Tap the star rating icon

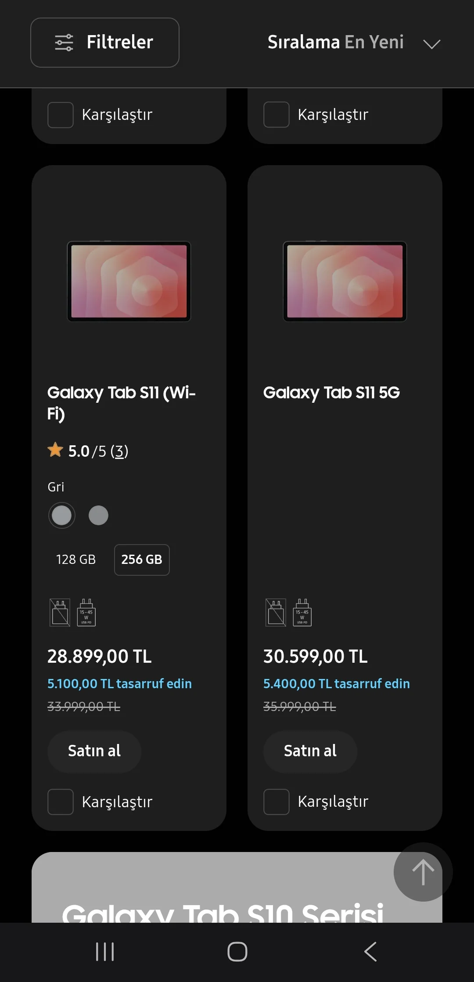coord(55,450)
